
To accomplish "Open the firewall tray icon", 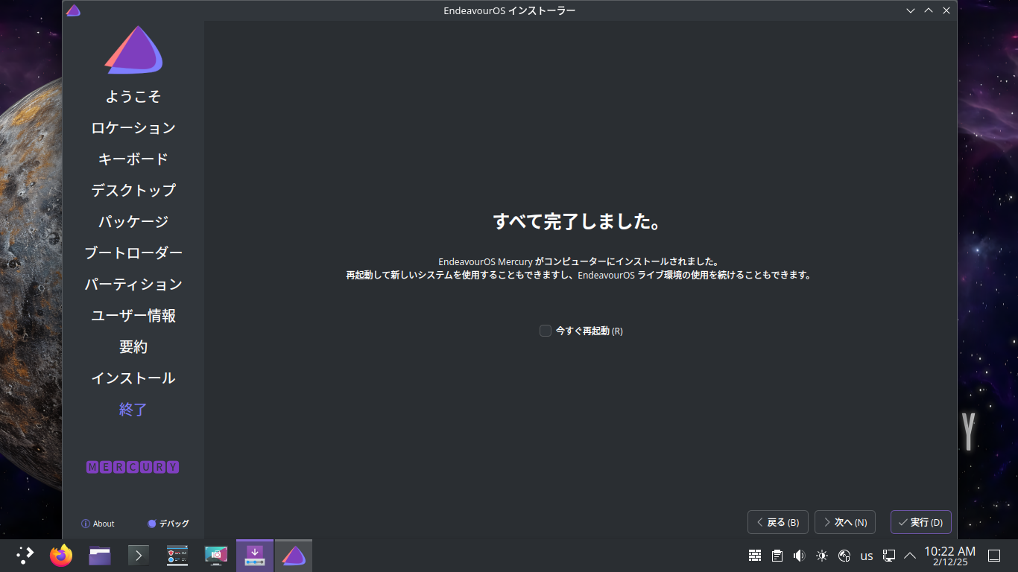I will click(755, 556).
